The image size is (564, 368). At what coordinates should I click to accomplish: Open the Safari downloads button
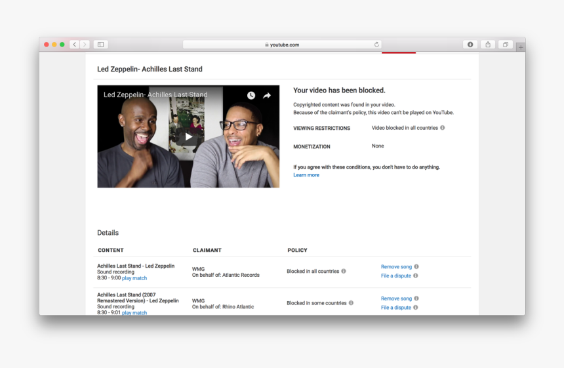click(x=470, y=44)
